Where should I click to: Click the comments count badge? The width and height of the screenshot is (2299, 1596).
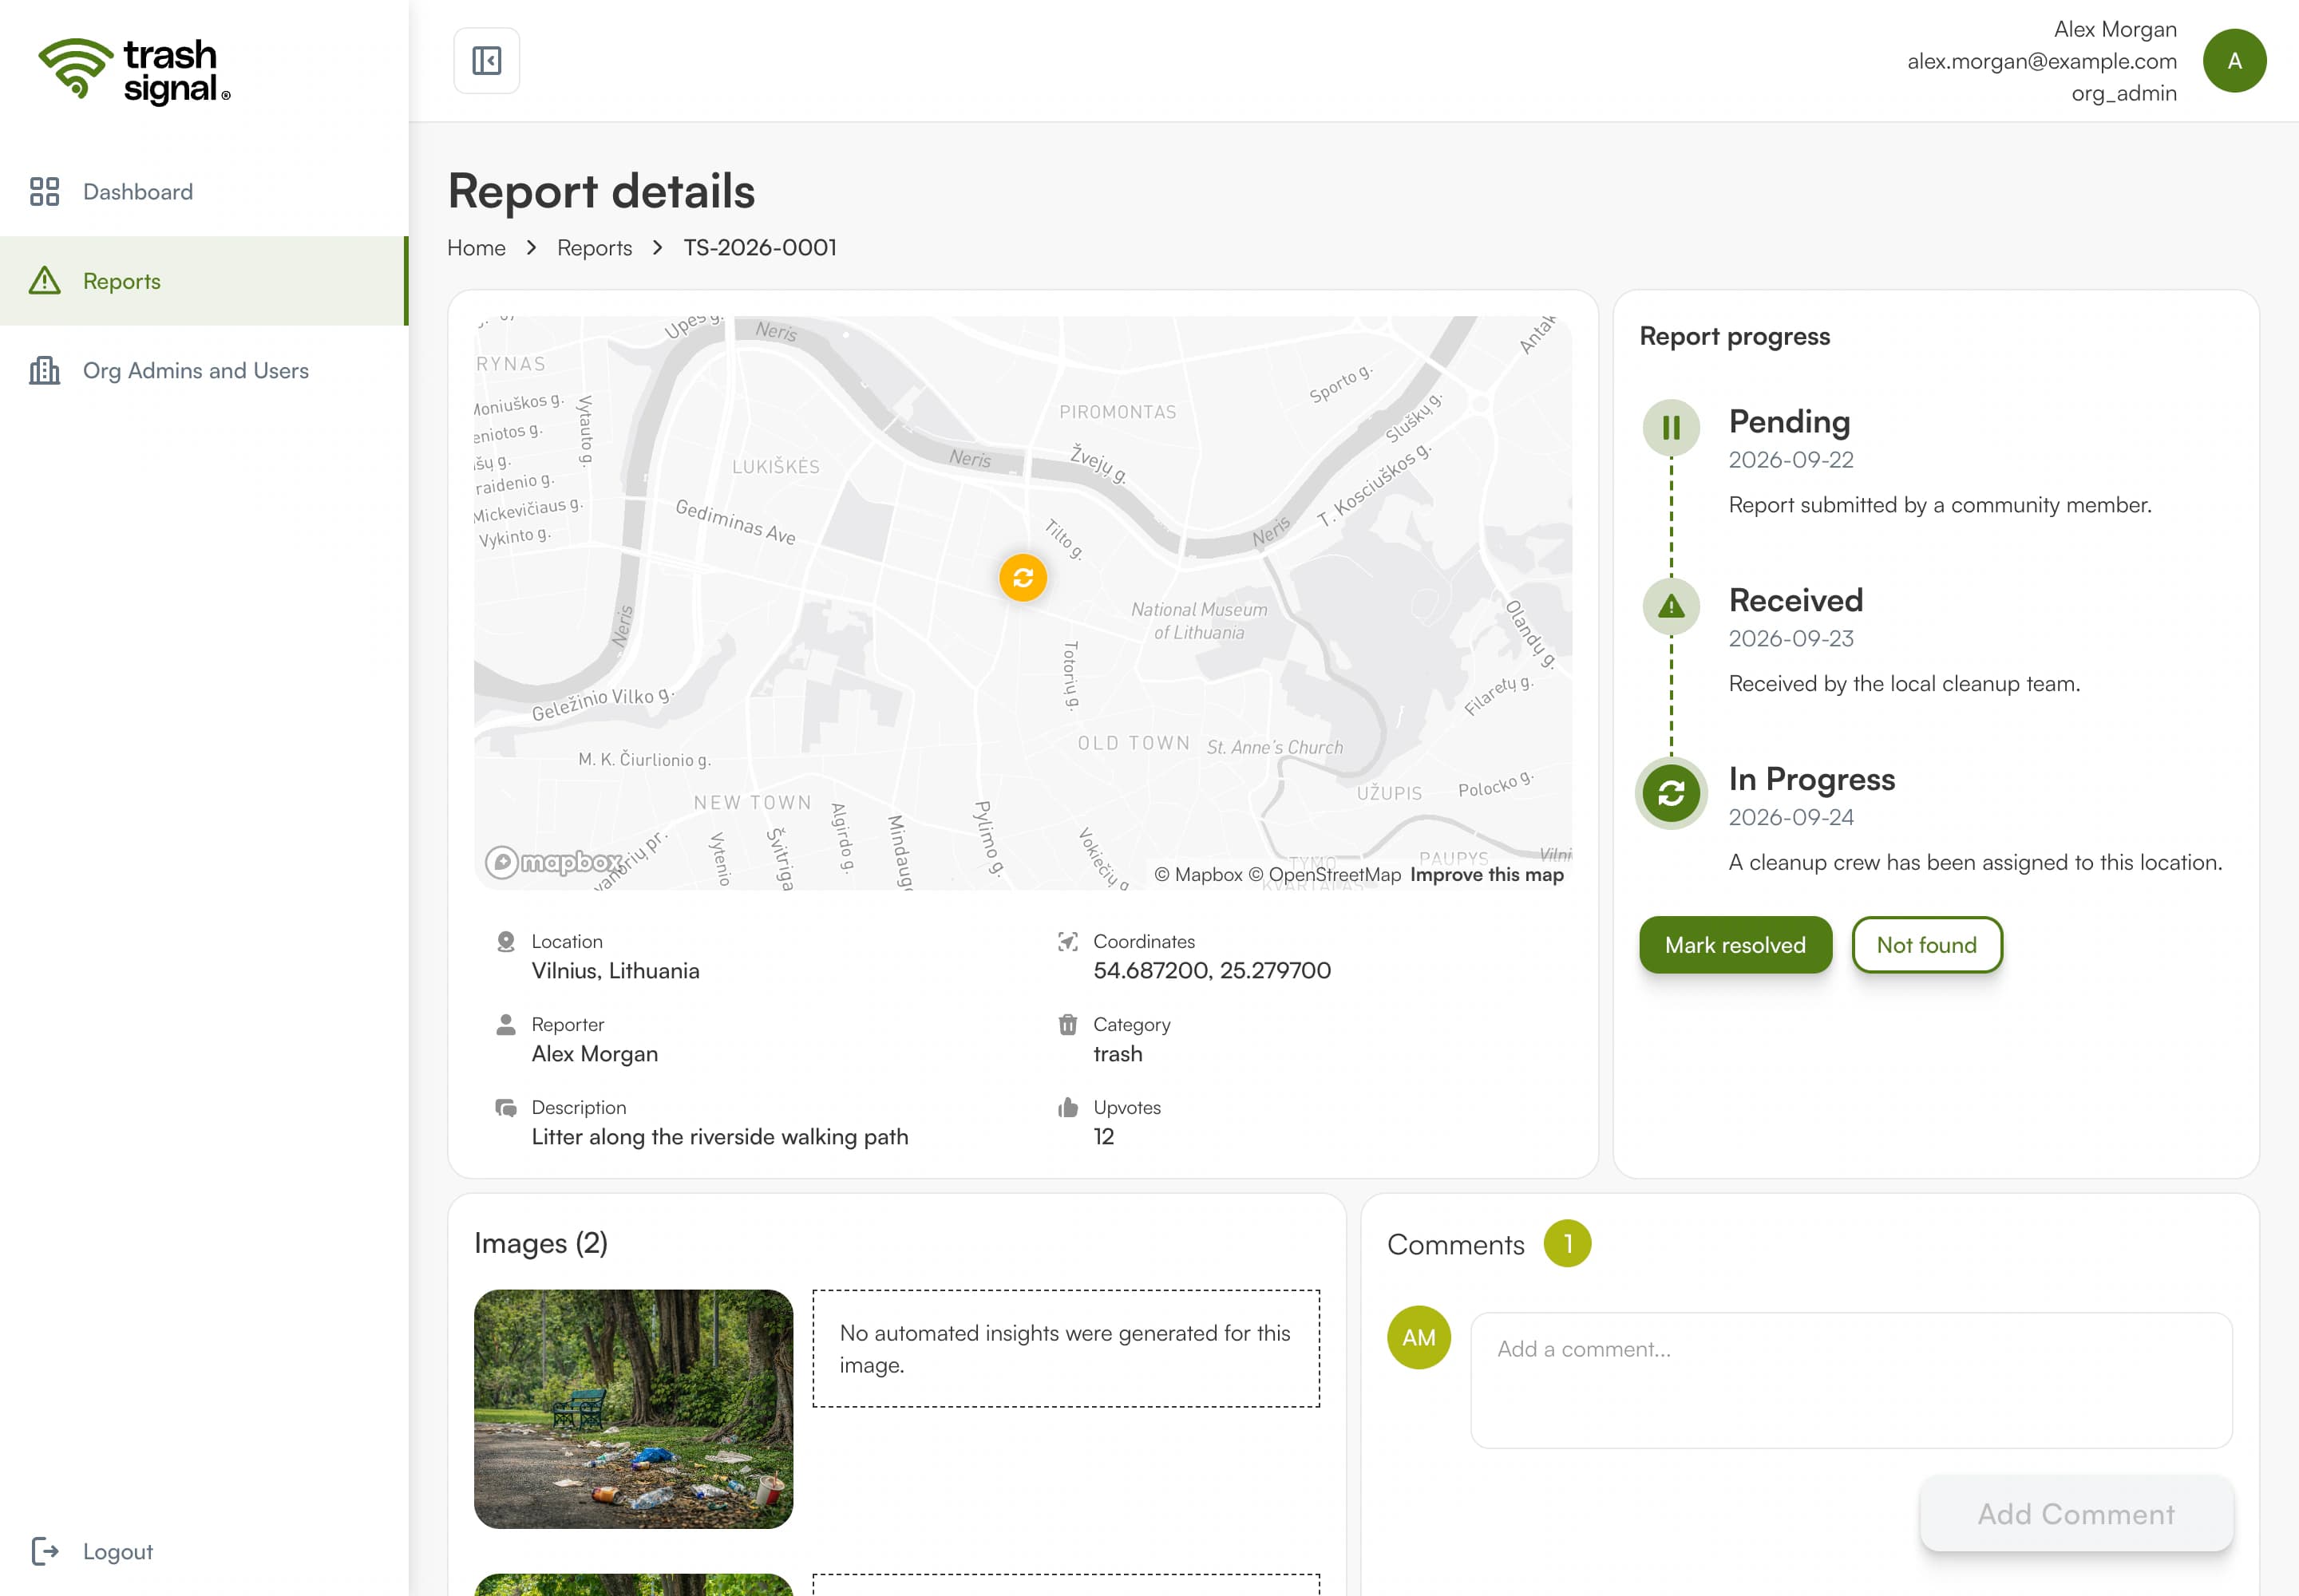coord(1567,1243)
